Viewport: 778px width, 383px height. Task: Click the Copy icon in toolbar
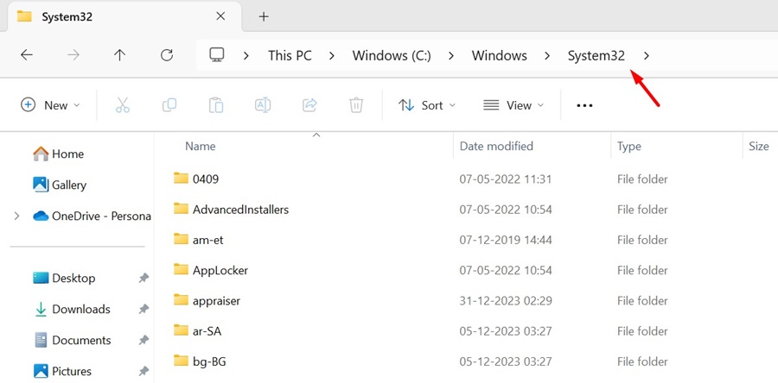click(x=169, y=105)
